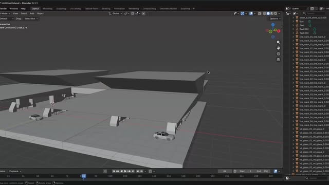Viewport: 329px width, 185px height.
Task: Open the Global orientation dropdown
Action: tap(115, 13)
